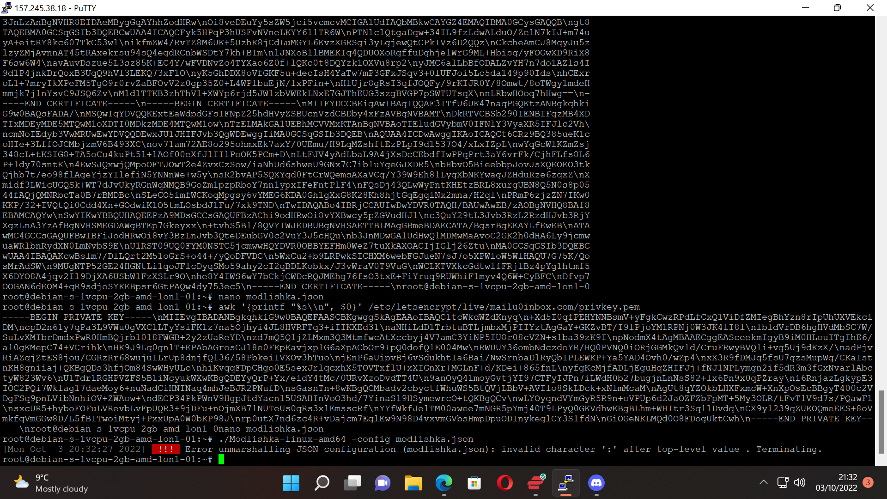Open the Windows Start menu

[291, 483]
